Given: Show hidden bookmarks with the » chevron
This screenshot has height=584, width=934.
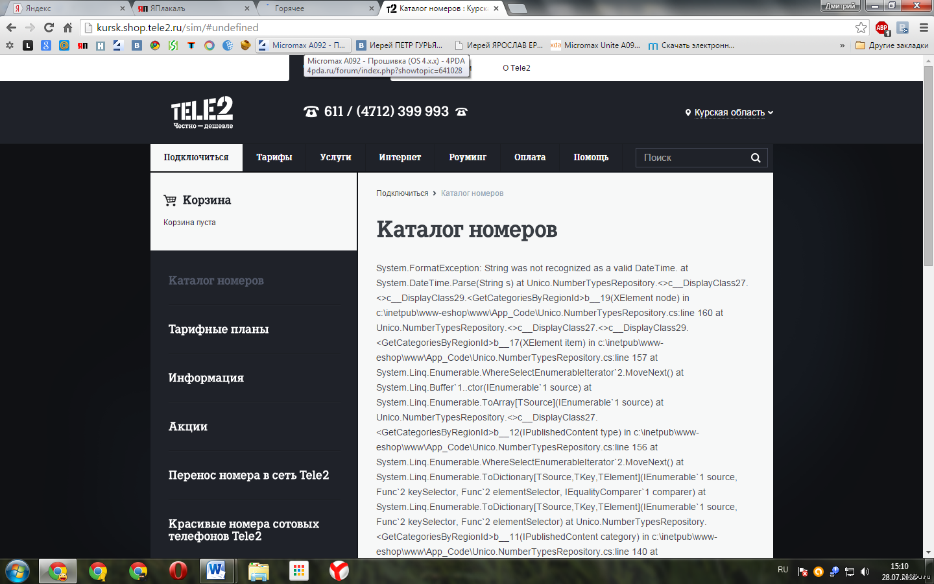Looking at the screenshot, I should (842, 45).
